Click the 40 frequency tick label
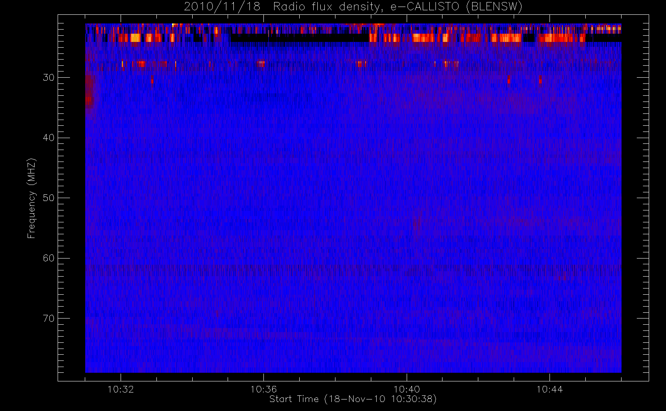This screenshot has width=666, height=411. click(49, 138)
